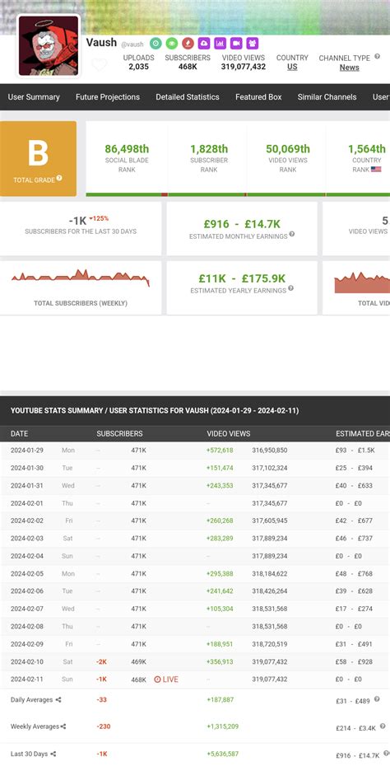The width and height of the screenshot is (390, 766).
Task: Share the Weekly Averages stats
Action: click(63, 726)
